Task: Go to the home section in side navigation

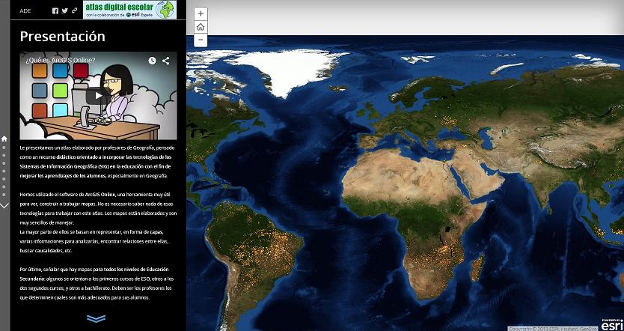Action: tap(4, 139)
